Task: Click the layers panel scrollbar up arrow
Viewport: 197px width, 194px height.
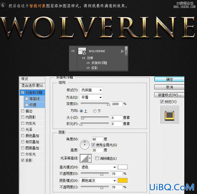Action: [126, 51]
